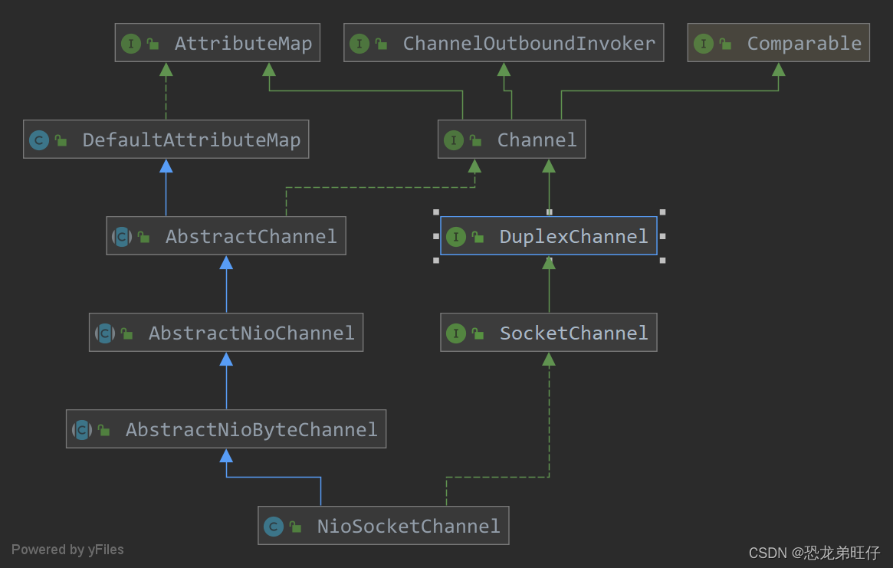Viewport: 893px width, 568px height.
Task: Click the class icon on AbstractNioChannel node
Action: point(104,333)
